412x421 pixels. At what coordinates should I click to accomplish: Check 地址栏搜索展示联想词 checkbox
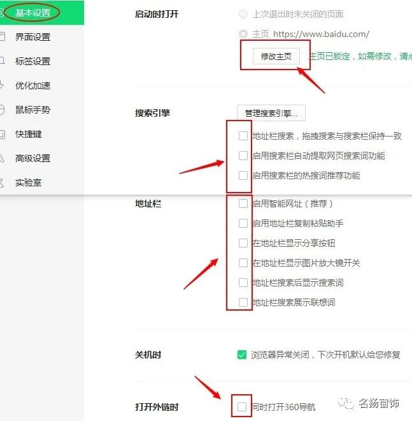click(243, 302)
